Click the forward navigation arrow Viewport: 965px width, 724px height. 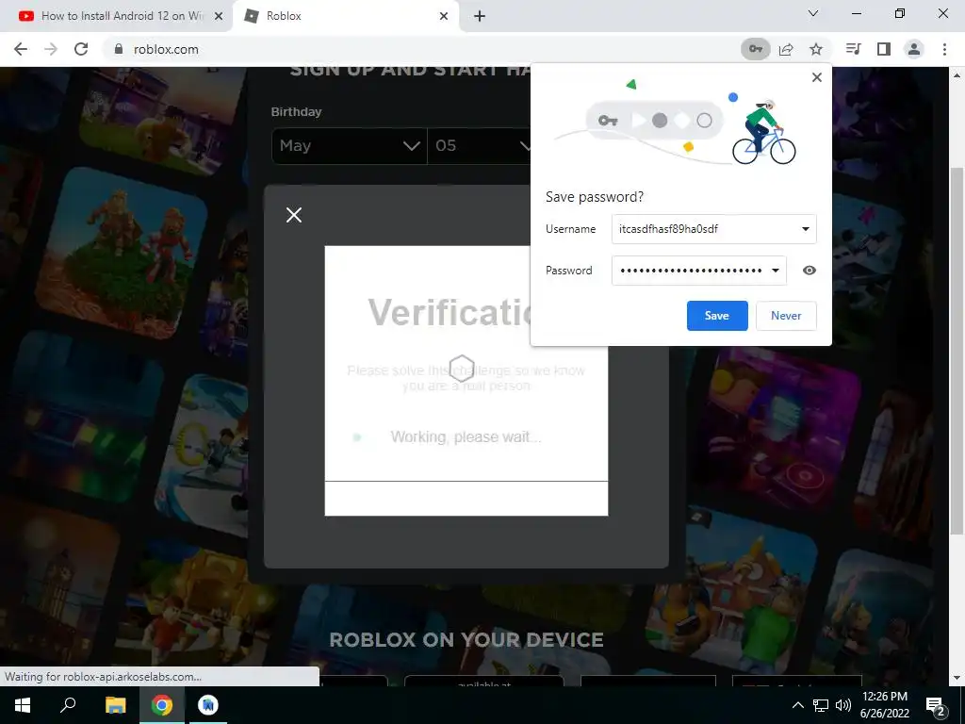(x=51, y=49)
